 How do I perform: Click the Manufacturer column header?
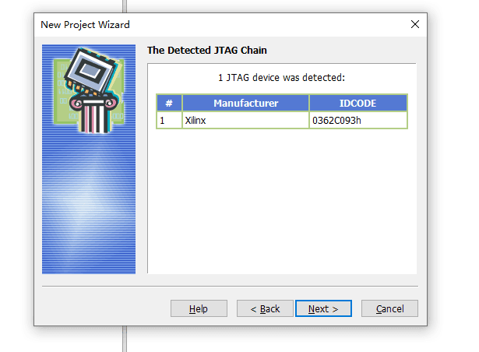[245, 103]
